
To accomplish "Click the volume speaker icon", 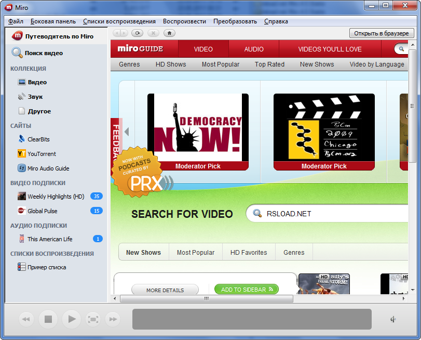I will tap(393, 319).
